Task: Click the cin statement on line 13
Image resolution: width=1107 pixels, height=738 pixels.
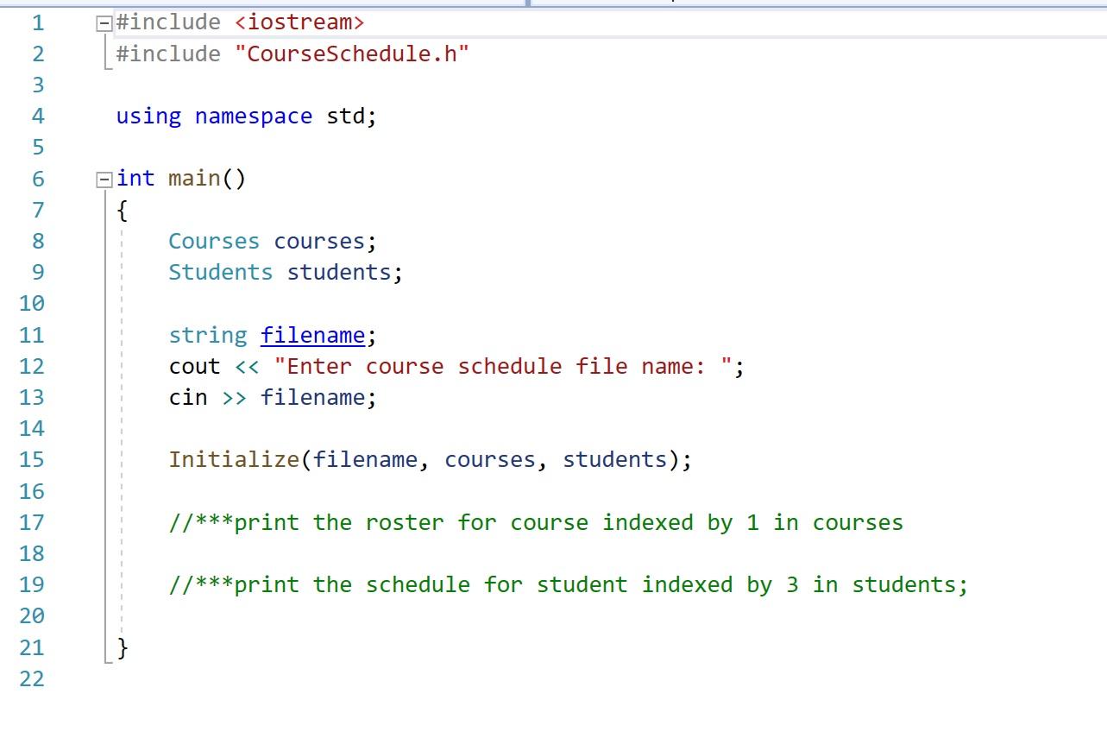Action: click(186, 397)
